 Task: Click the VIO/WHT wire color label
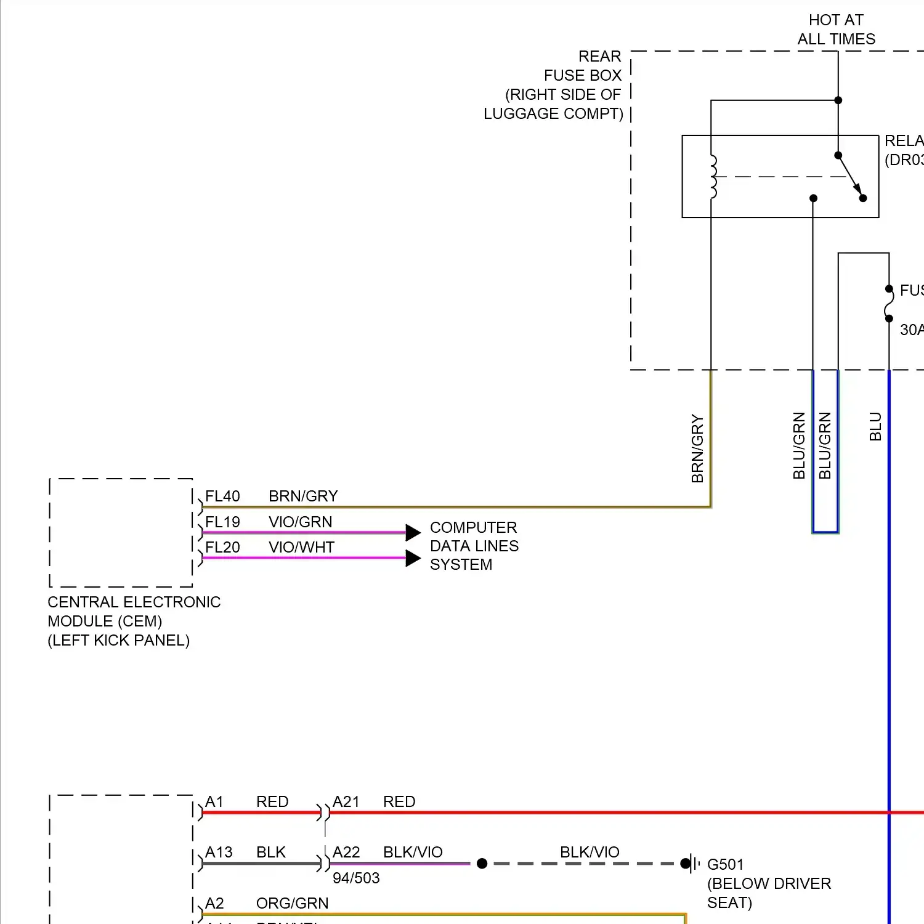301,547
